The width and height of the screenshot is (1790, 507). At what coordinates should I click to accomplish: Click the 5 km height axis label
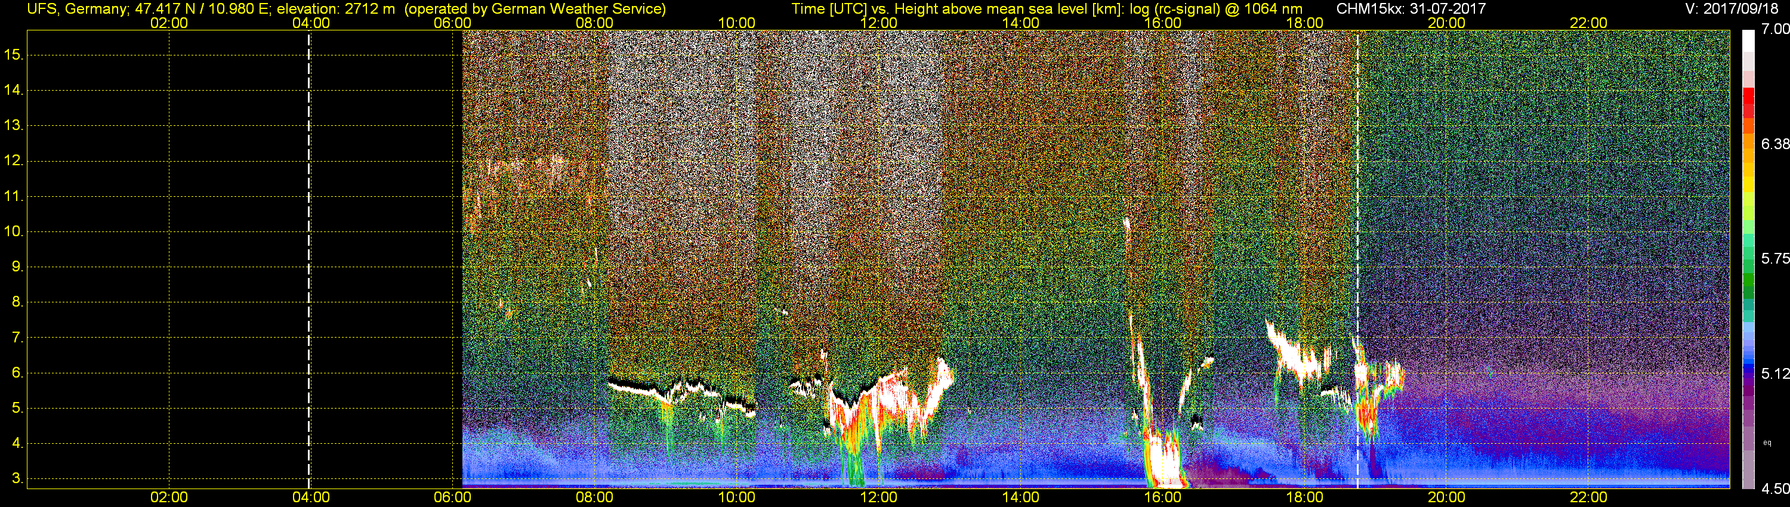(x=17, y=407)
